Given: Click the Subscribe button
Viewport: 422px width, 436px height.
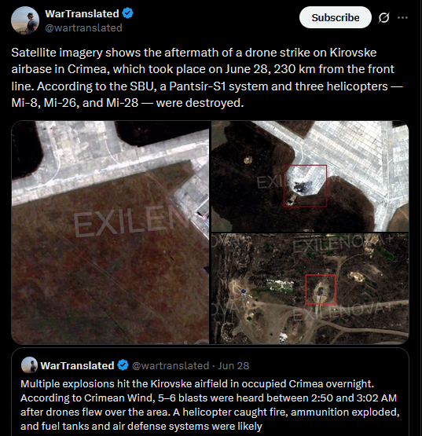Looking at the screenshot, I should 336,17.
